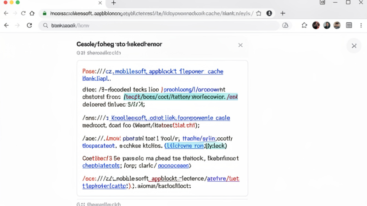Open the three-dot browser menu
This screenshot has width=367, height=206.
click(x=361, y=25)
